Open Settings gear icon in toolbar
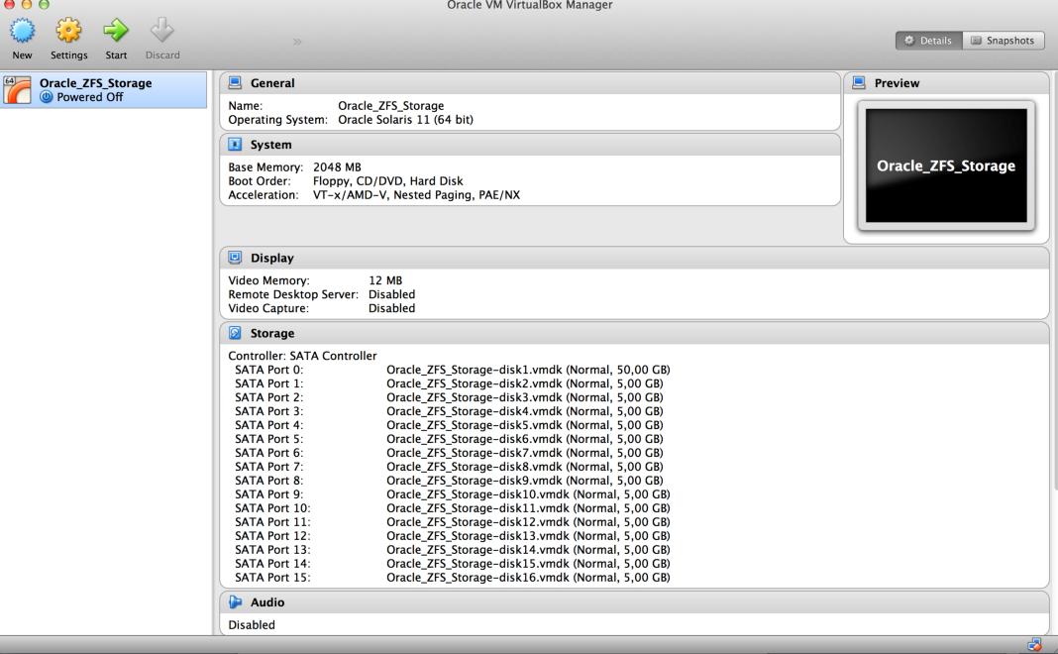The height and width of the screenshot is (654, 1058). point(68,31)
